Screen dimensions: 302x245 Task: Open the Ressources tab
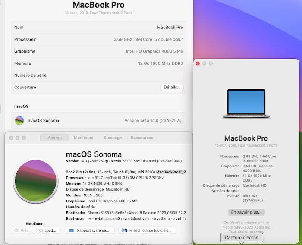(x=142, y=138)
